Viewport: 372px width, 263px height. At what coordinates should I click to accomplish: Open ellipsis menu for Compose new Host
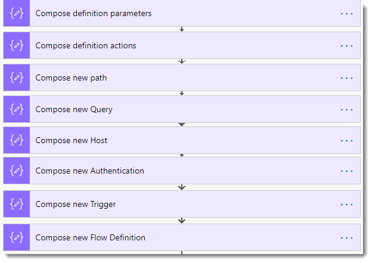346,140
